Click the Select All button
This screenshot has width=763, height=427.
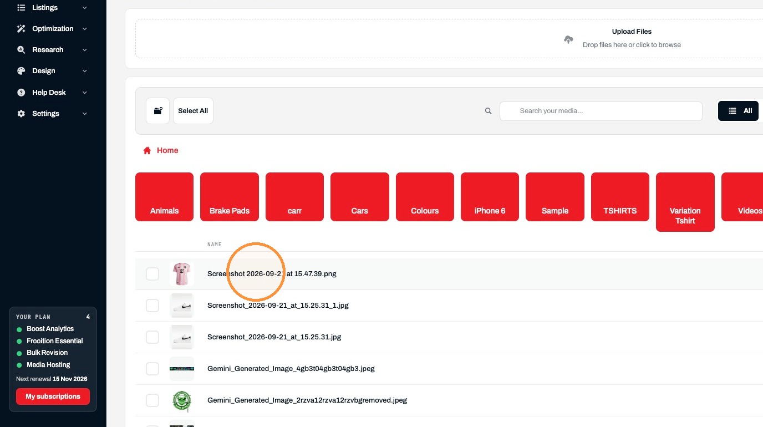click(193, 111)
